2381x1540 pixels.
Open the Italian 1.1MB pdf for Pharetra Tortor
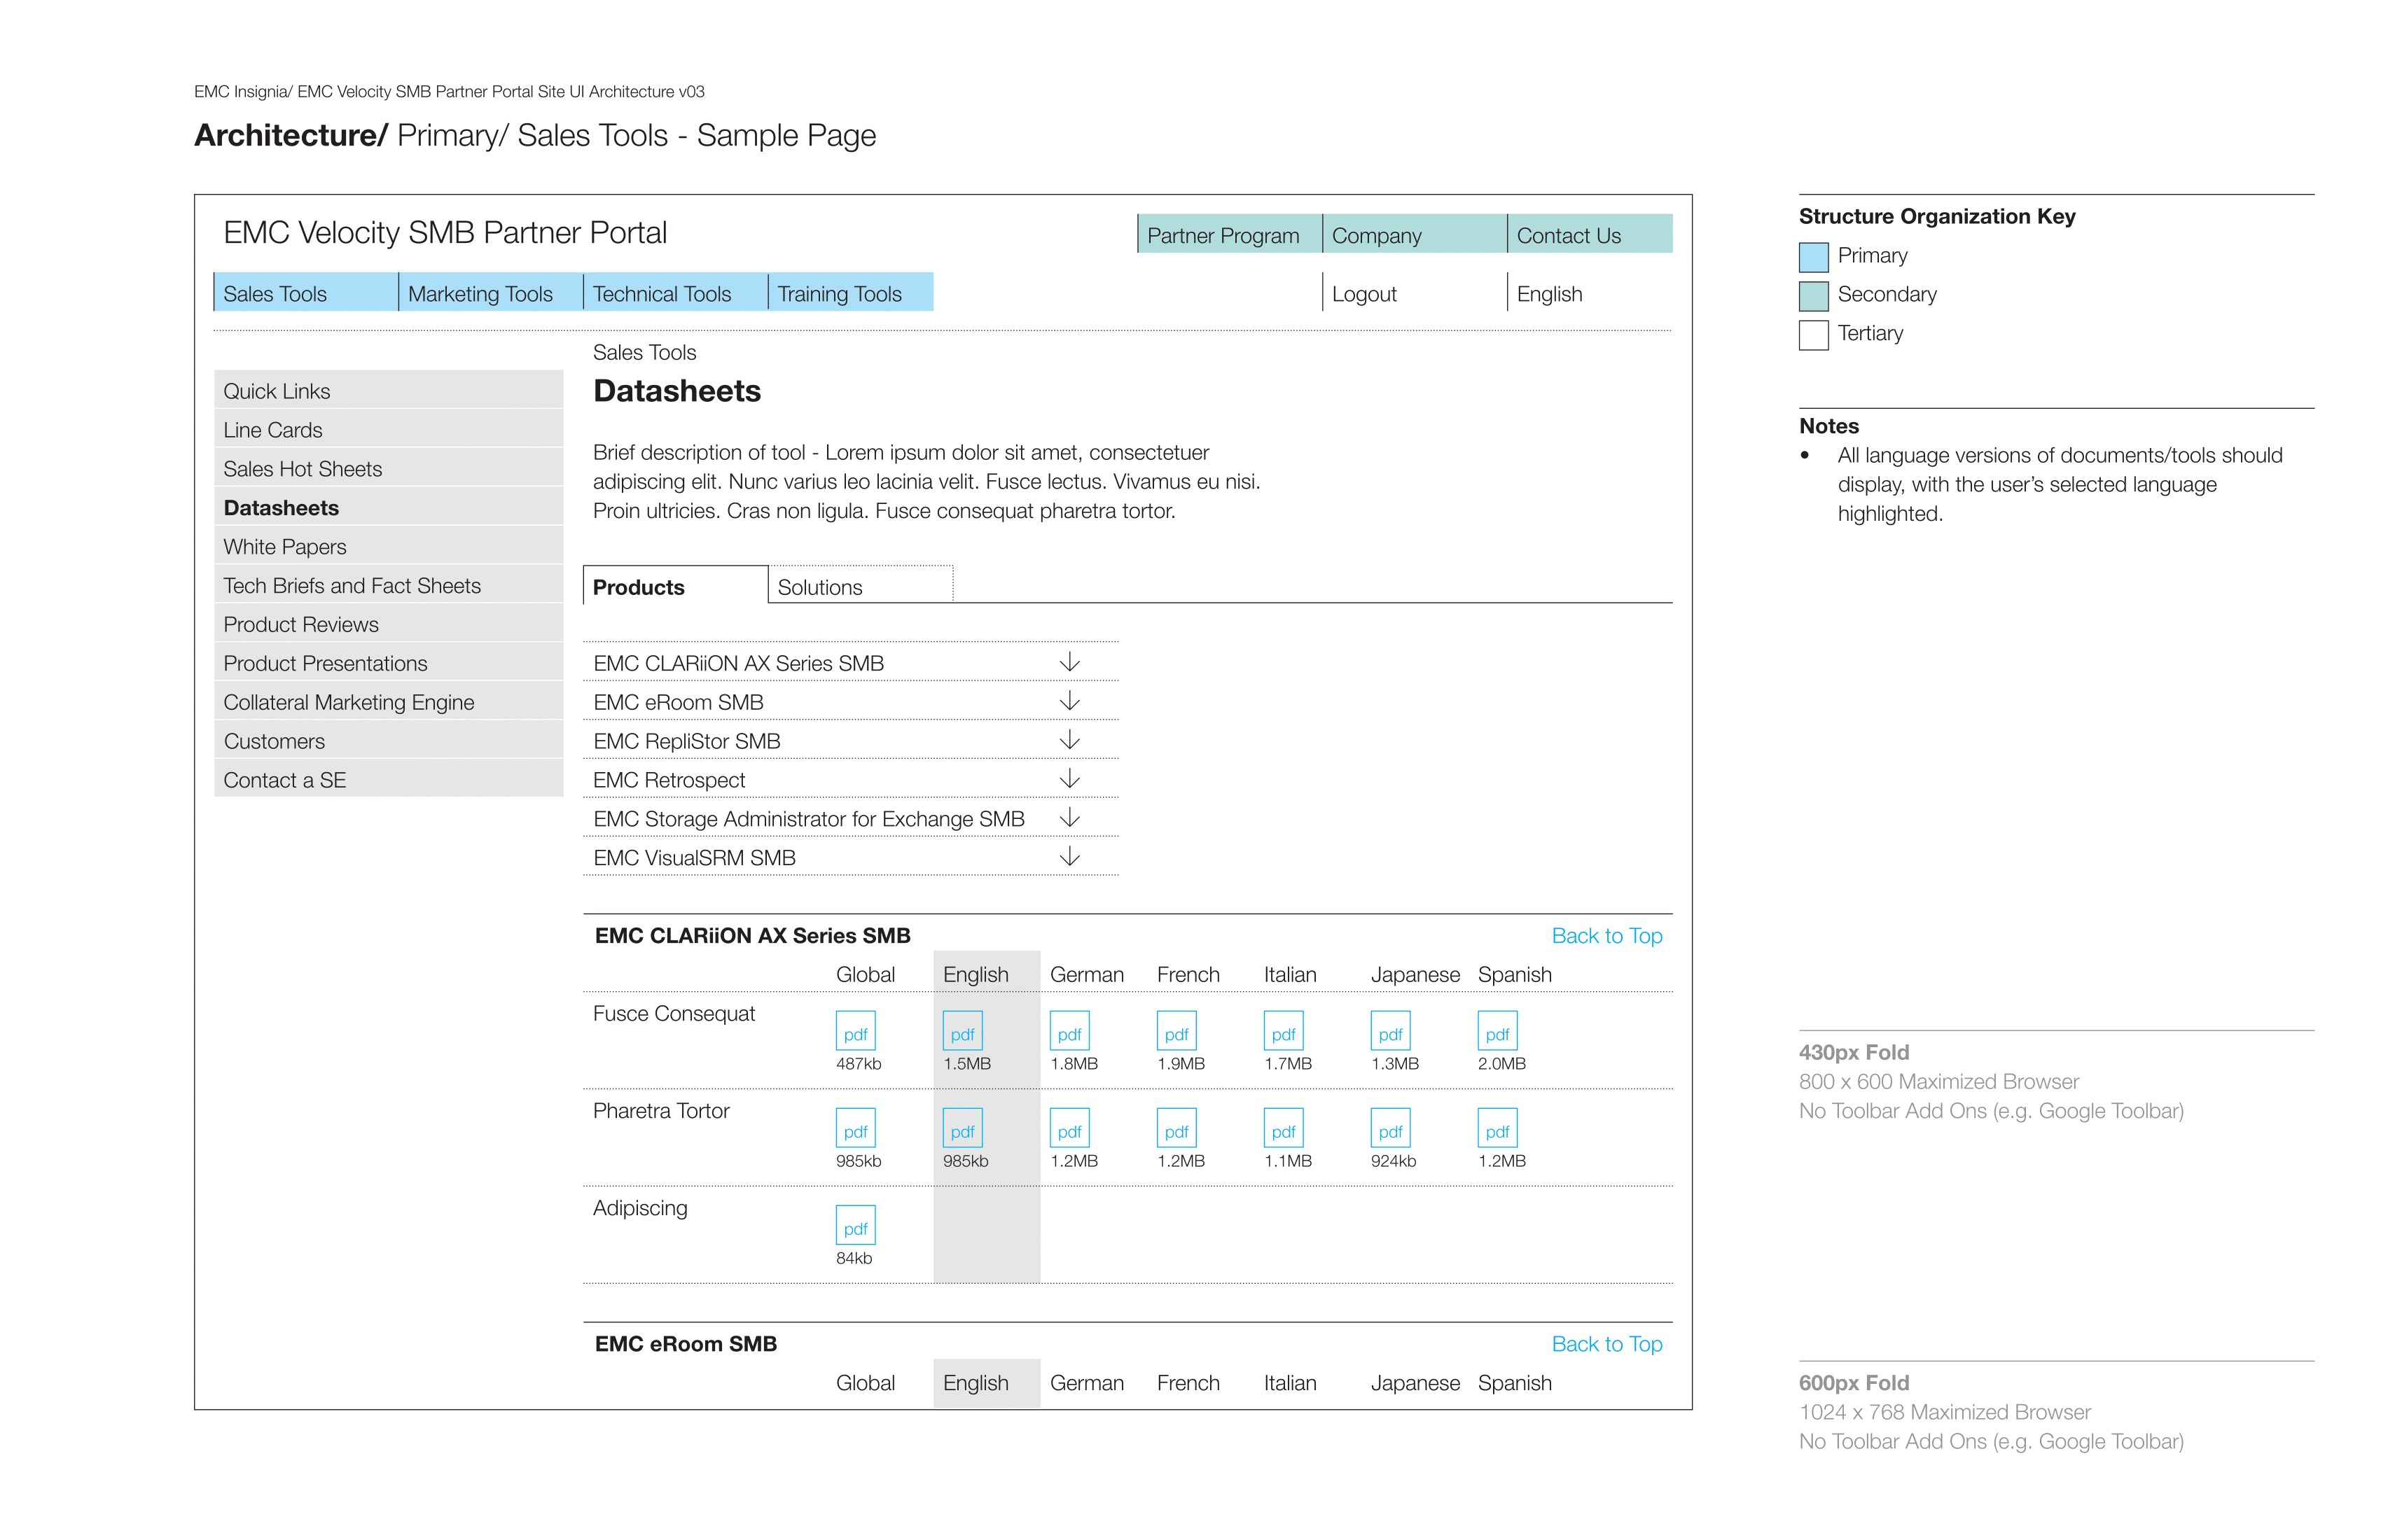1284,1128
